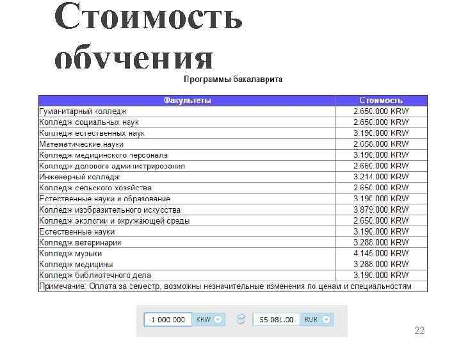Screen dimensions: 461x346
Task: Select the 'Колледж медицины' row label
Action: pos(76,264)
